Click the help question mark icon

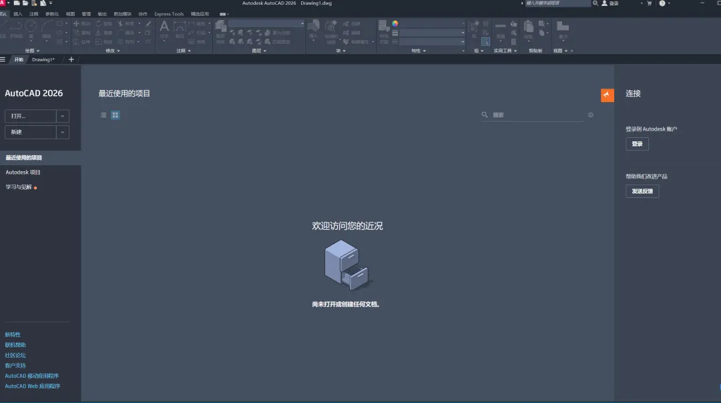click(662, 3)
